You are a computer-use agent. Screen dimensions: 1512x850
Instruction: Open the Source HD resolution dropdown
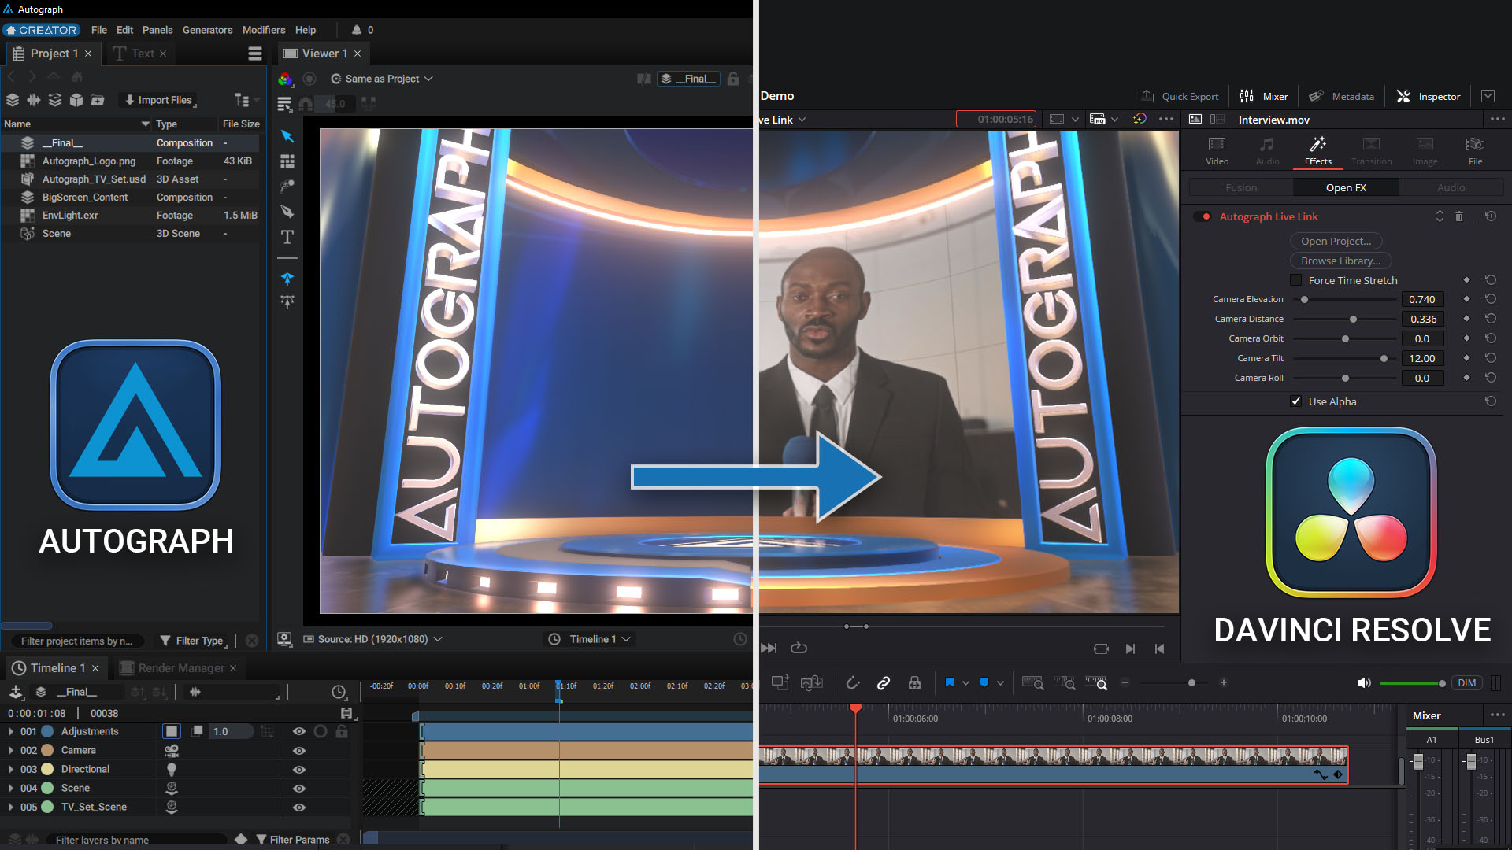(x=372, y=639)
